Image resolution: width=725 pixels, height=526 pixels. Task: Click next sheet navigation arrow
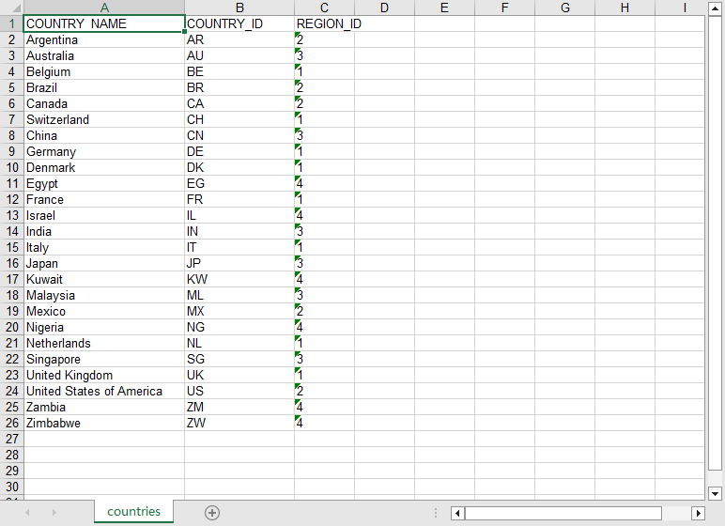point(54,512)
